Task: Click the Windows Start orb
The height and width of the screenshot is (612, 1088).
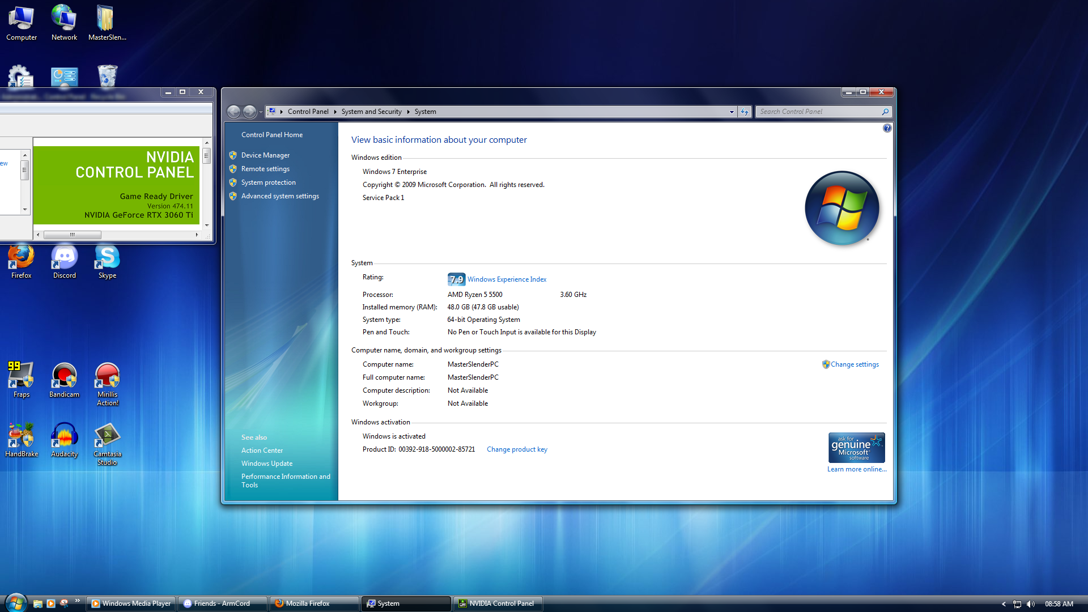Action: click(x=15, y=603)
